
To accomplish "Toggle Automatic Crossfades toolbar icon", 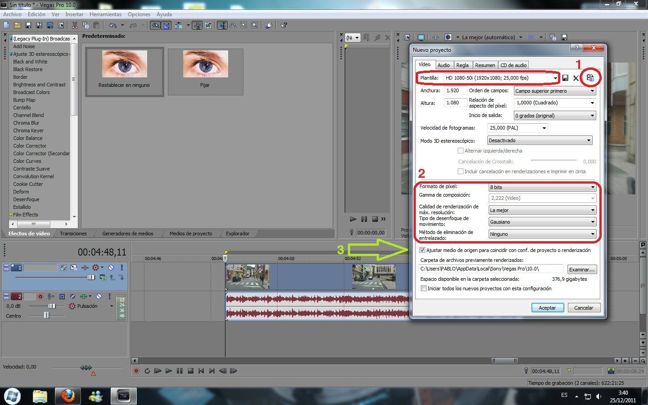I will click(x=166, y=25).
